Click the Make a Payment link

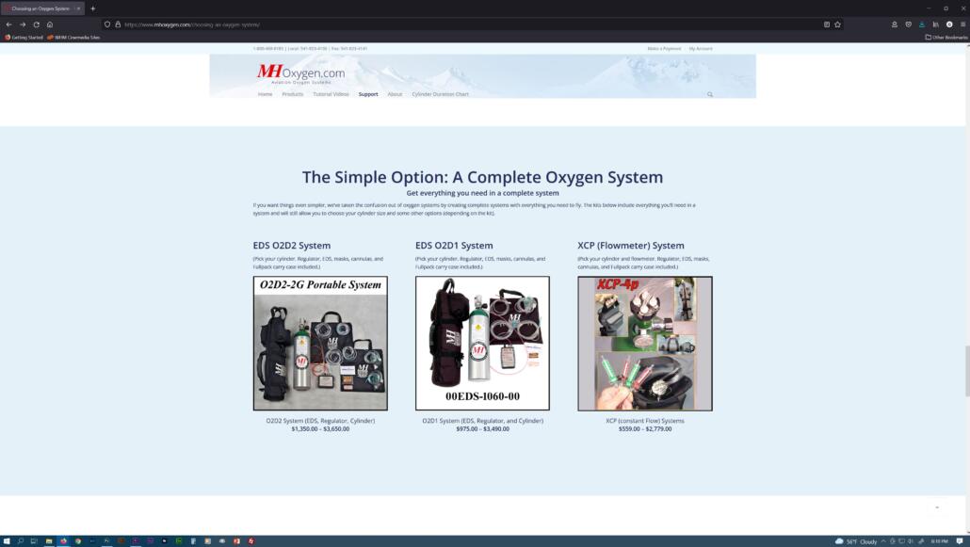[x=664, y=48]
